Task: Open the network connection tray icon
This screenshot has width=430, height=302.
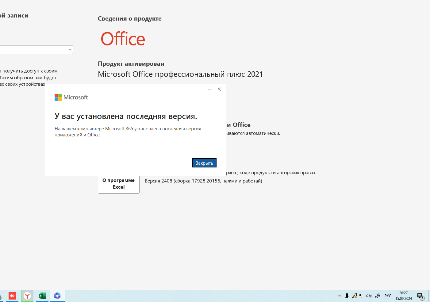Action: [x=362, y=296]
